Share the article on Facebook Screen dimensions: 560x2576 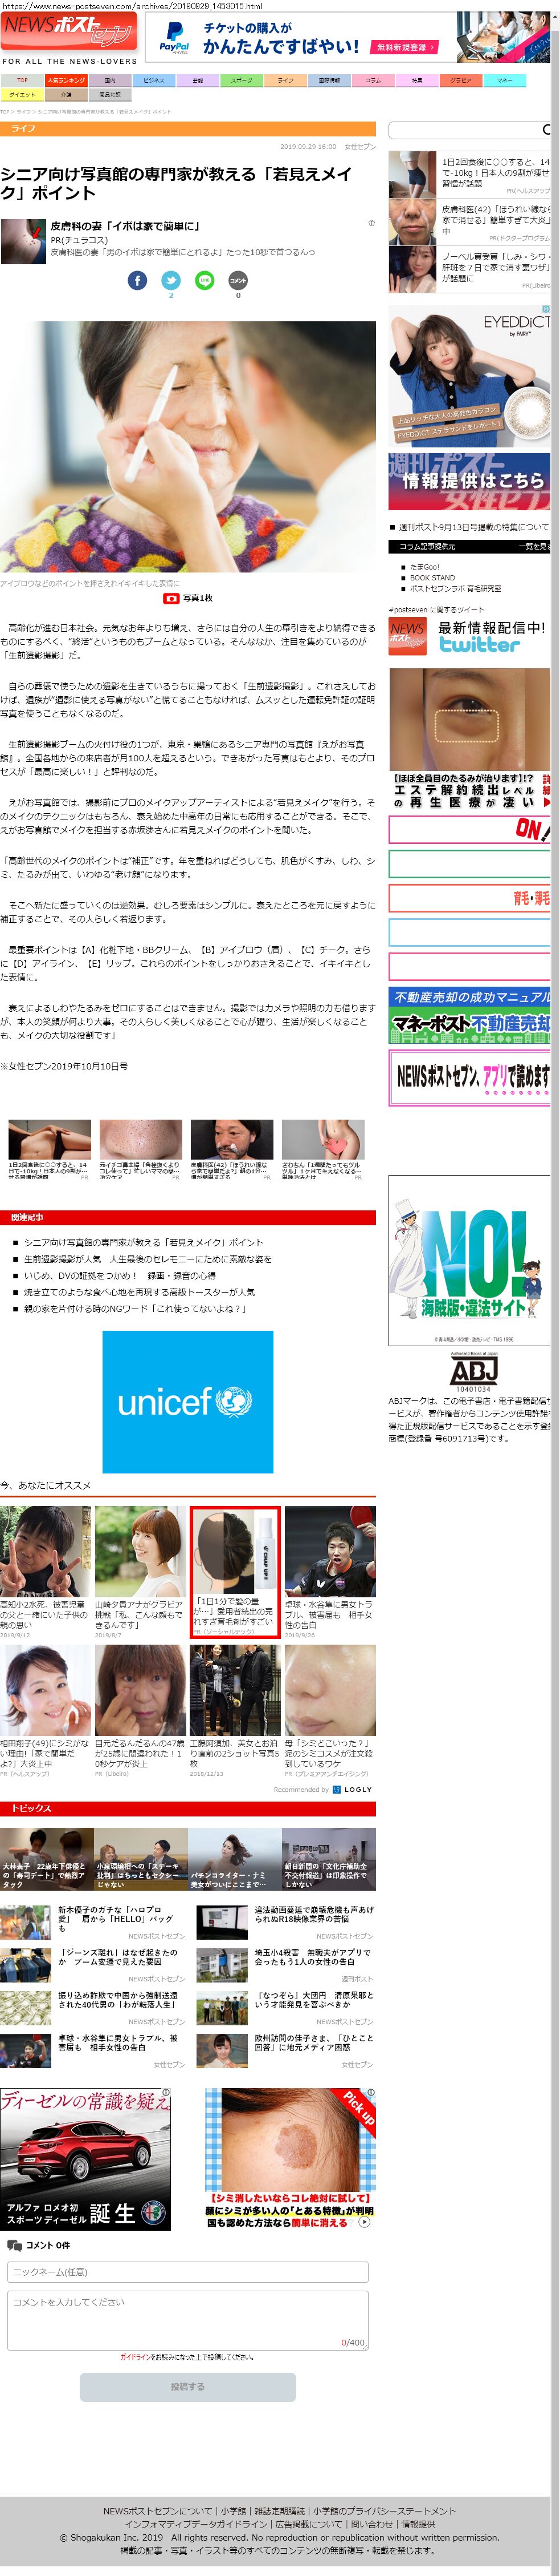tap(138, 281)
